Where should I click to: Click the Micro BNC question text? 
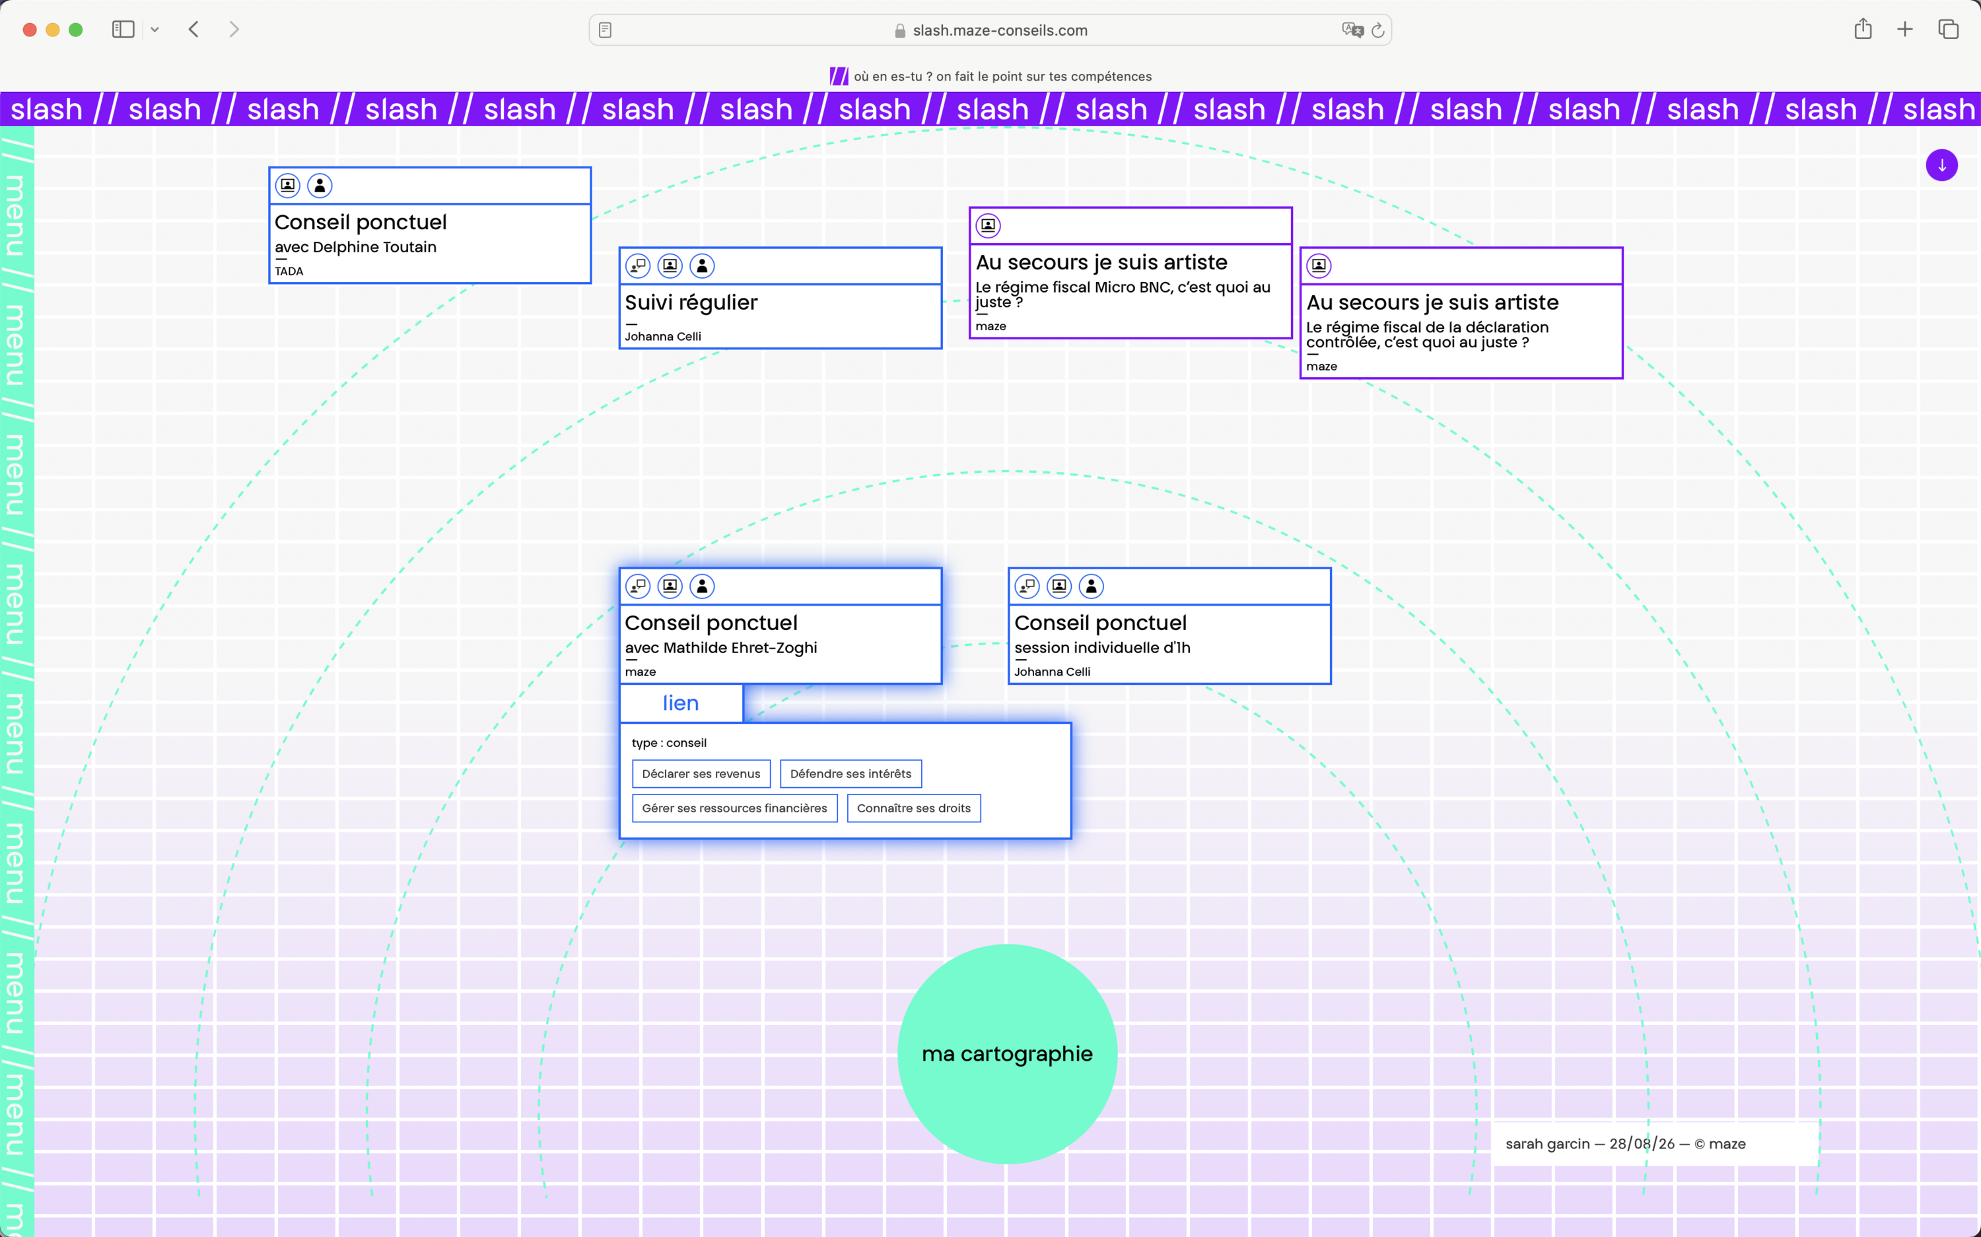(x=1123, y=295)
